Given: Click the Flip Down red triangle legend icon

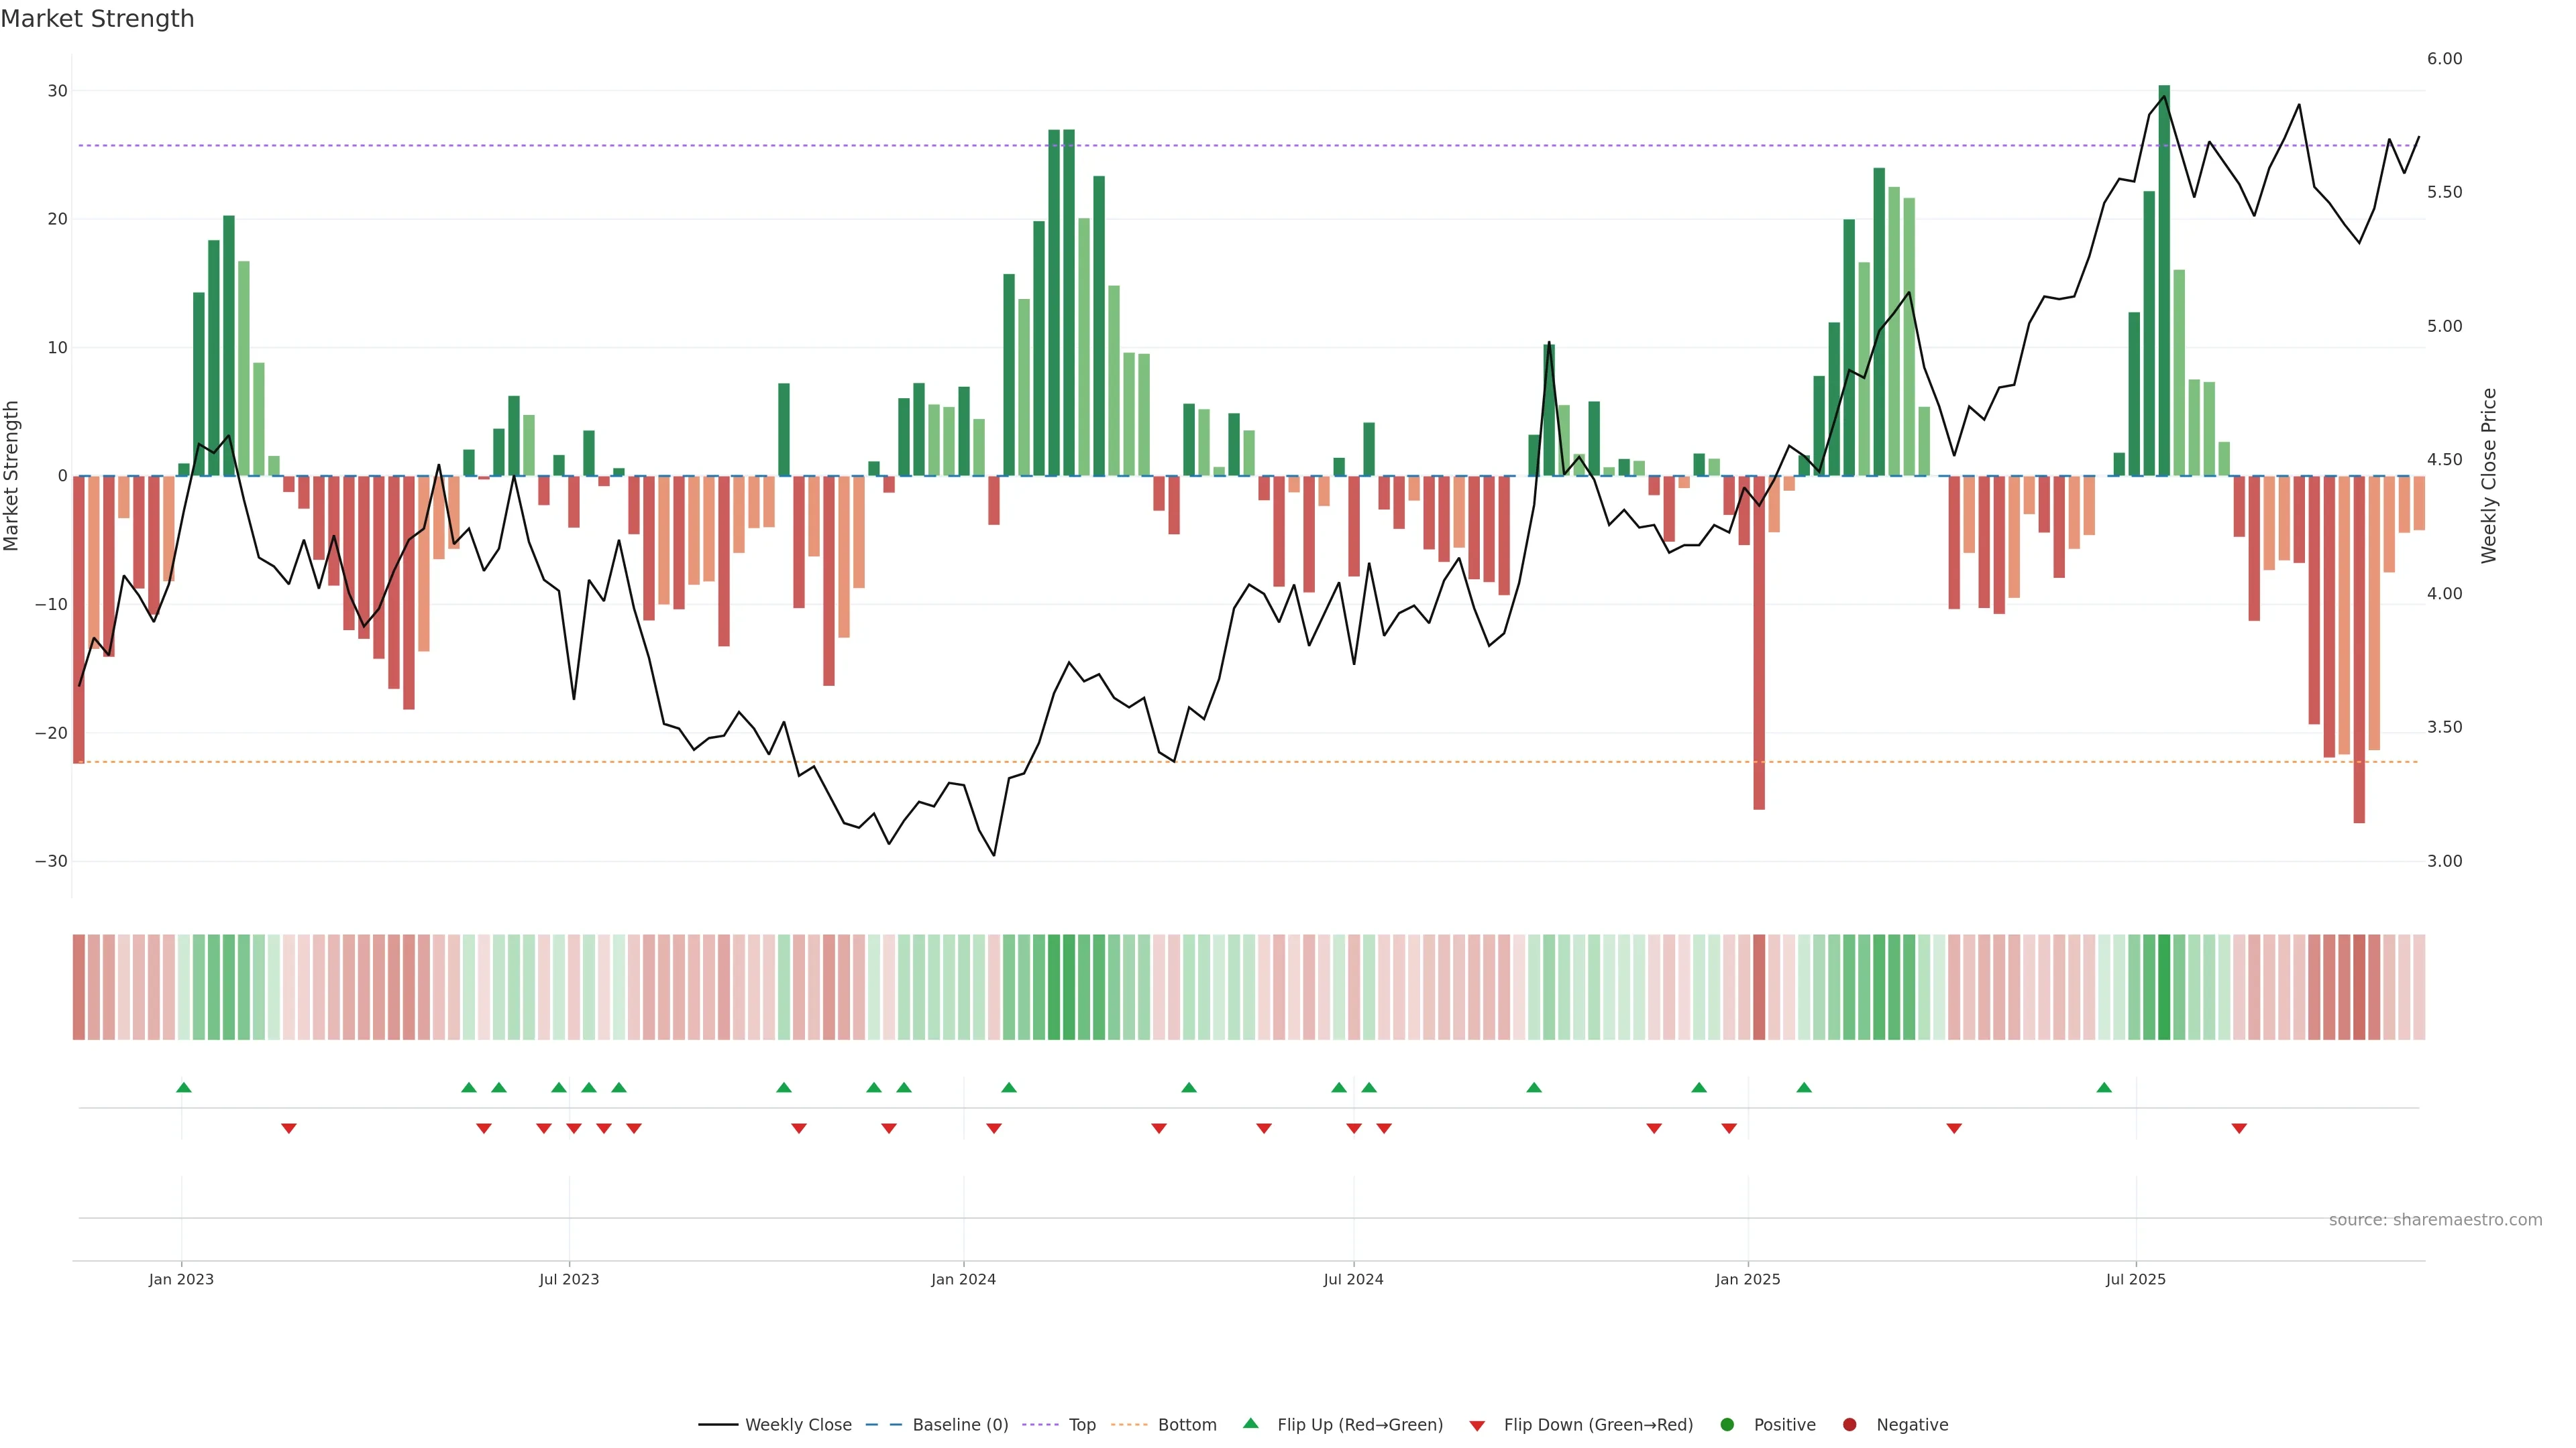Looking at the screenshot, I should [x=1477, y=1425].
